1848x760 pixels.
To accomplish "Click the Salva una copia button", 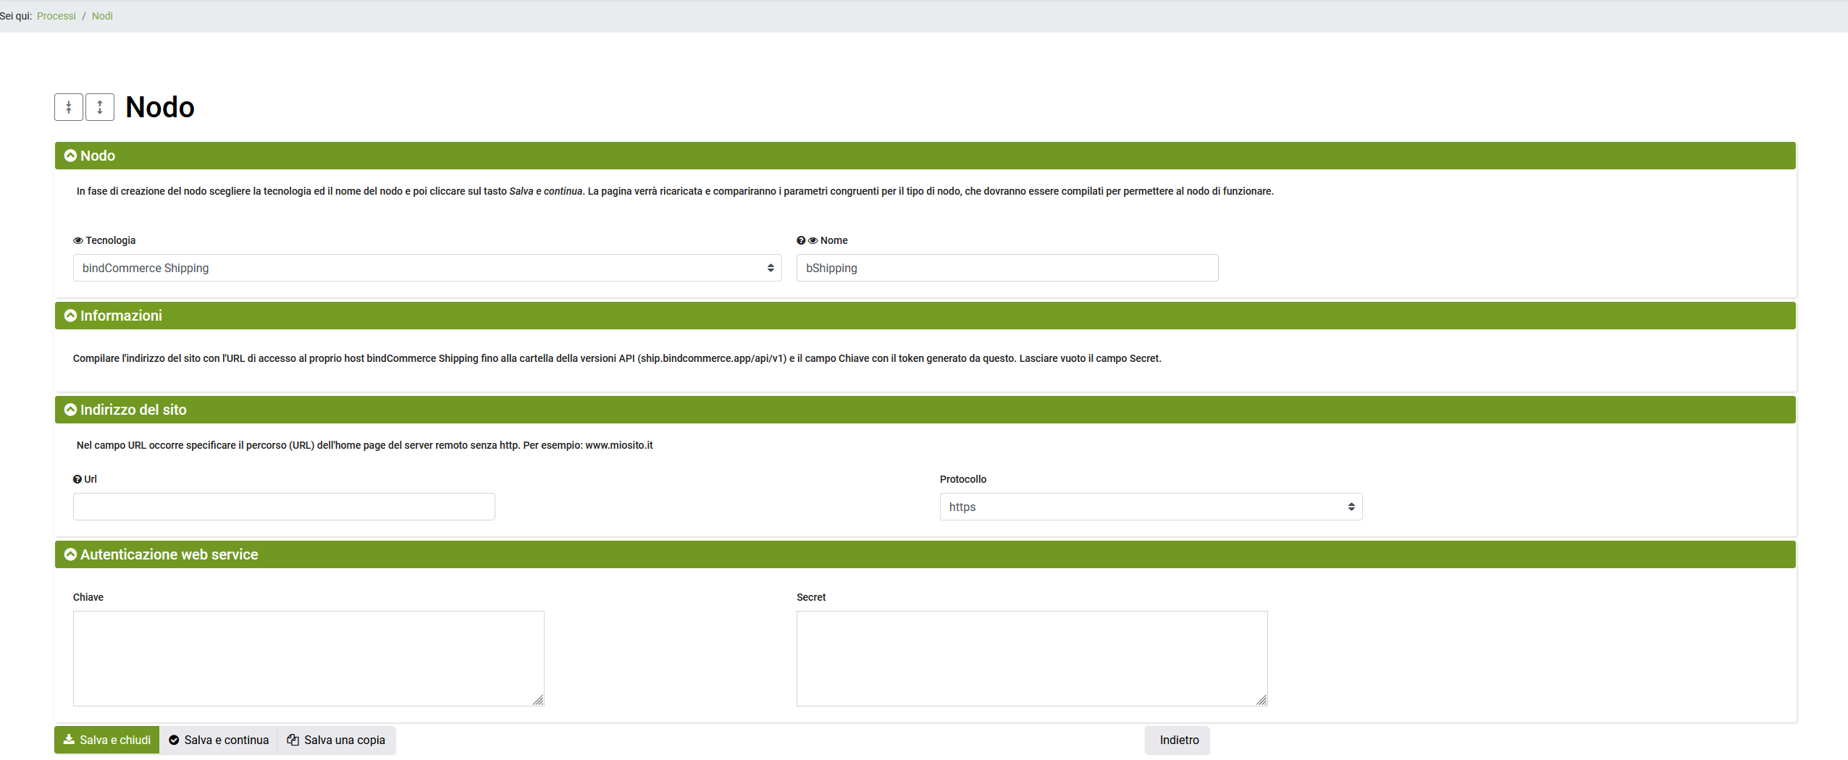I will pos(337,740).
